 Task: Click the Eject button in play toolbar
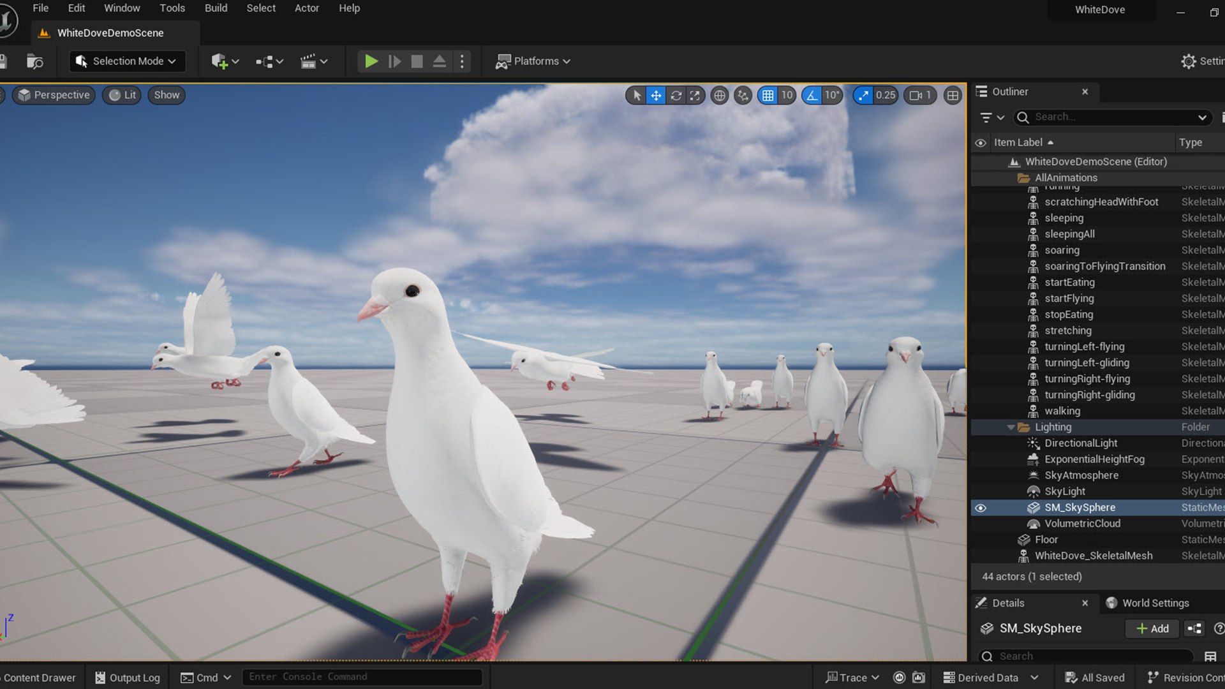coord(440,61)
